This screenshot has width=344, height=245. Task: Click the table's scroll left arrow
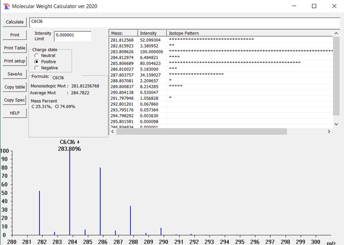coord(113,131)
